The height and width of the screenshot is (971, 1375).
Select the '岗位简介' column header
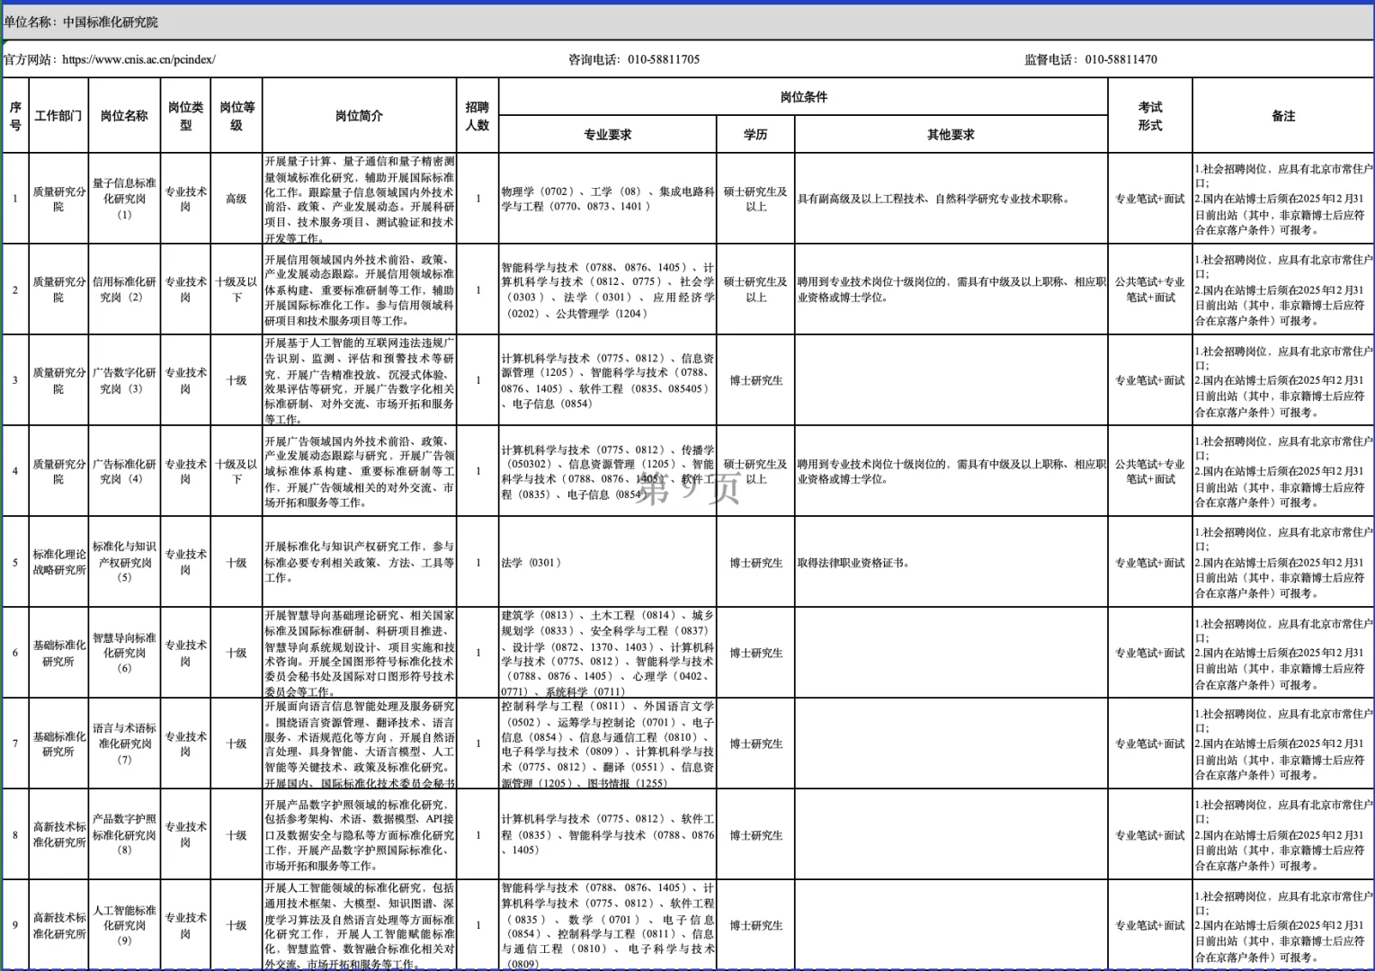point(360,116)
